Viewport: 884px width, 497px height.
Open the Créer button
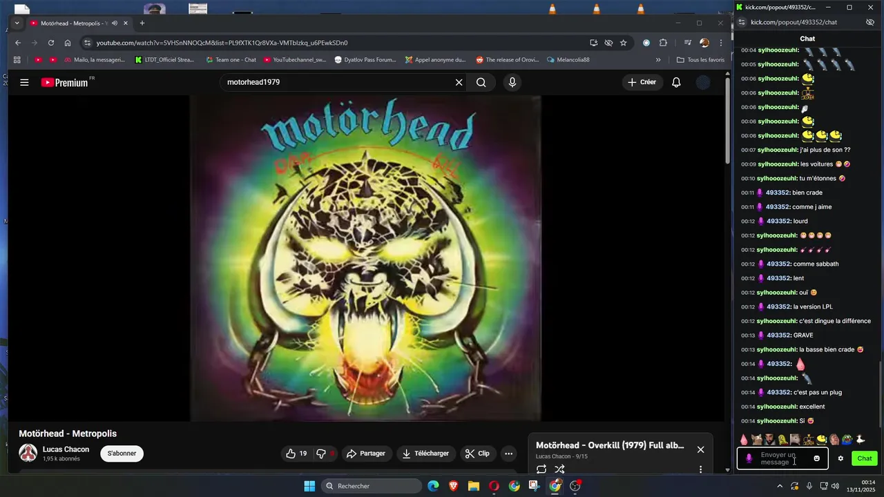642,82
